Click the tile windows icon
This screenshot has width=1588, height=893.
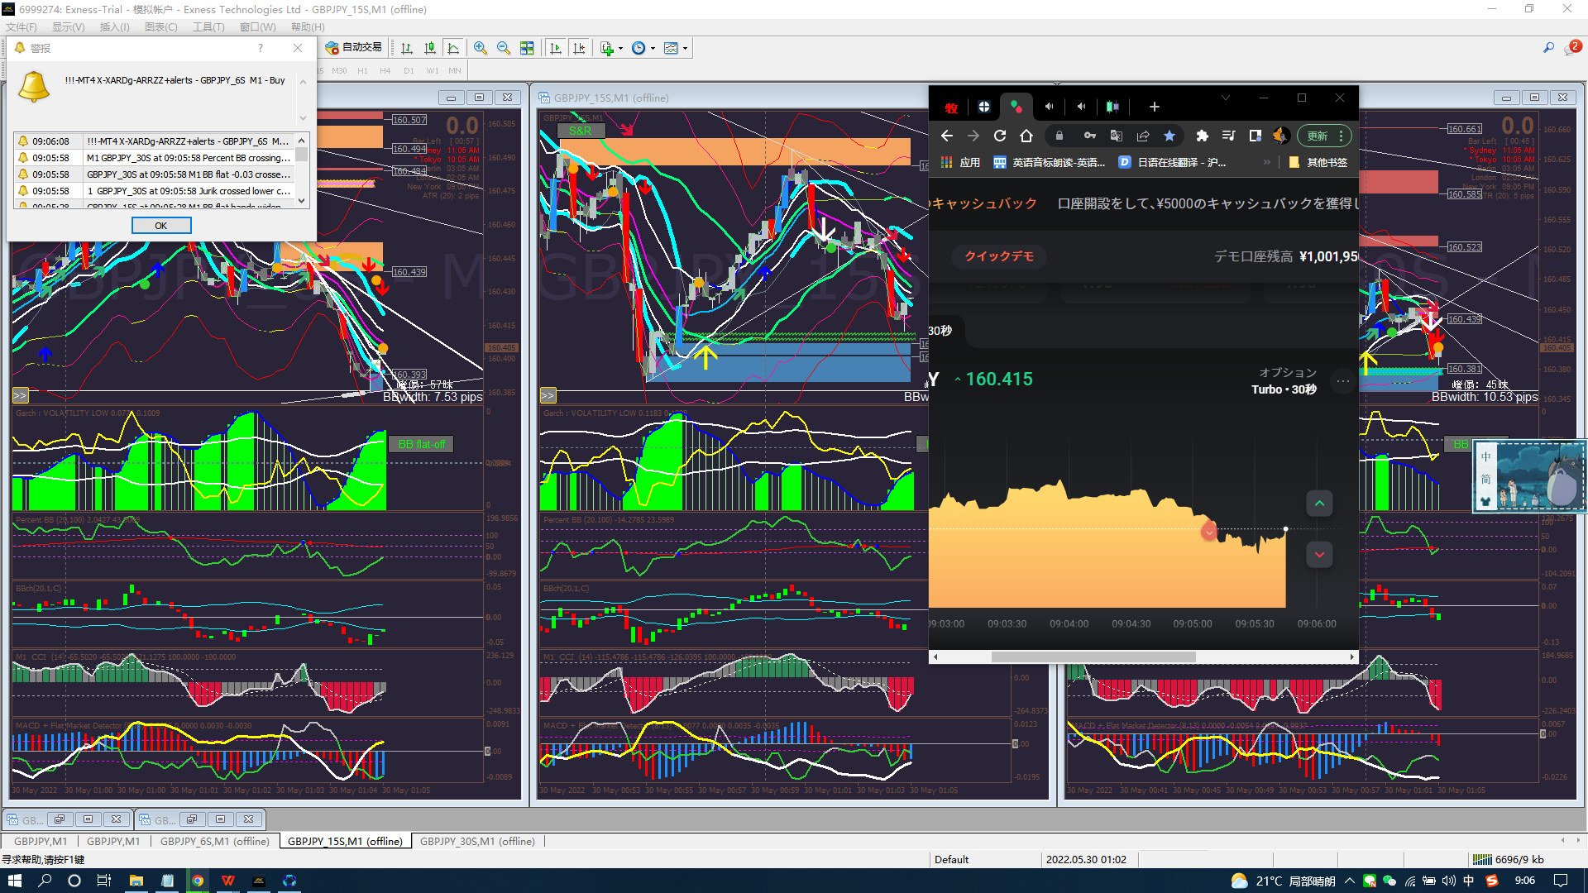pyautogui.click(x=527, y=48)
